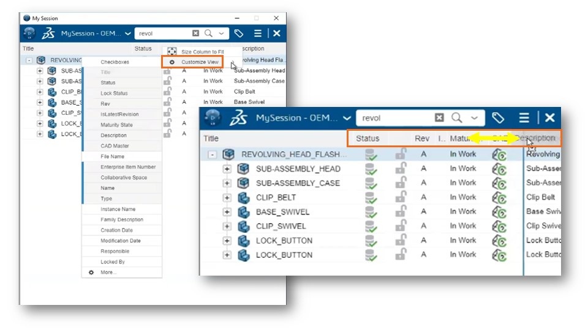Run search with magnifier in the enlarged inset

tap(457, 118)
